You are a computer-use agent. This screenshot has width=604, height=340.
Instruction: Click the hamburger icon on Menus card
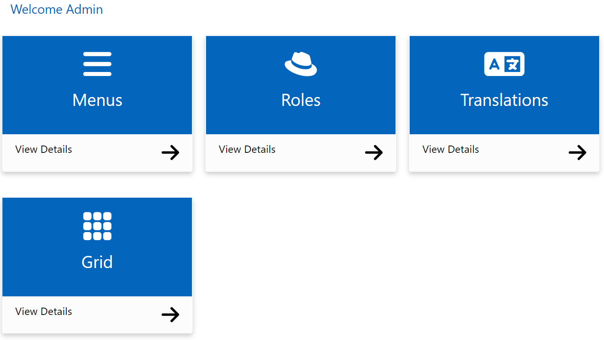coord(97,64)
